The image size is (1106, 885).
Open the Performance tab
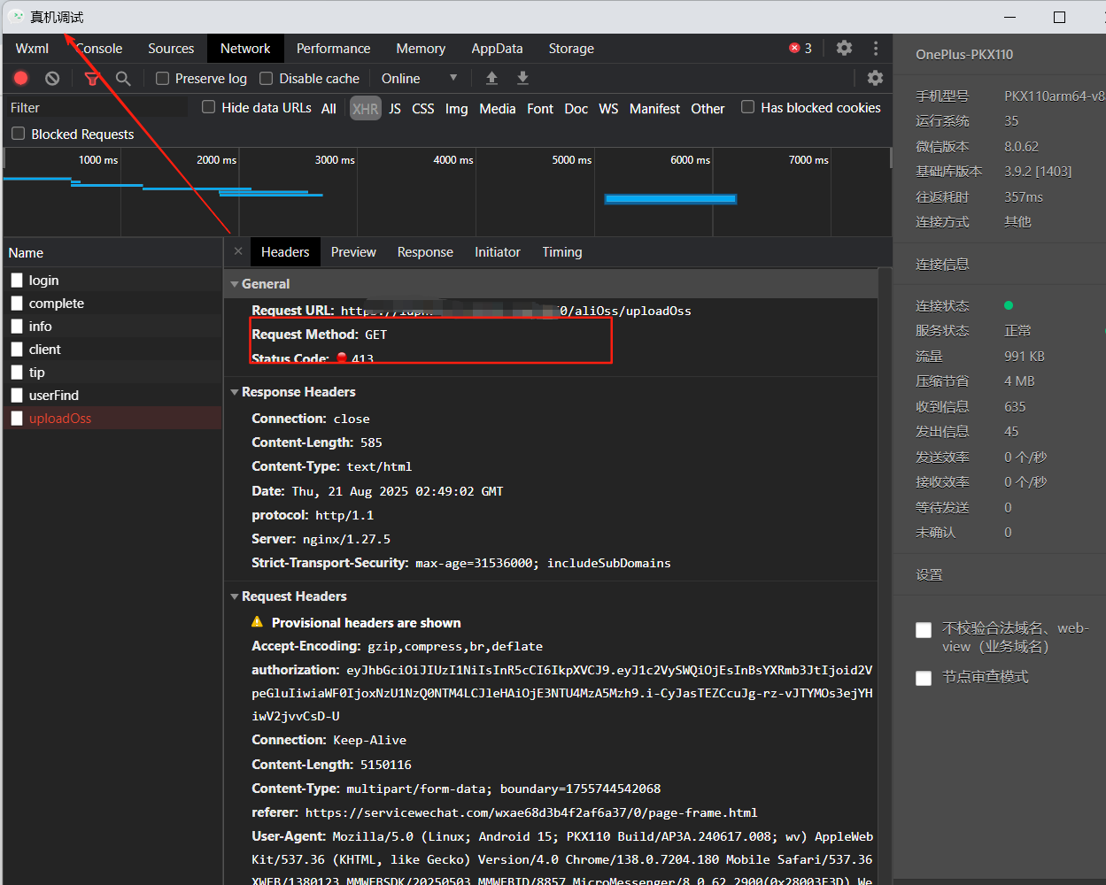click(x=333, y=49)
